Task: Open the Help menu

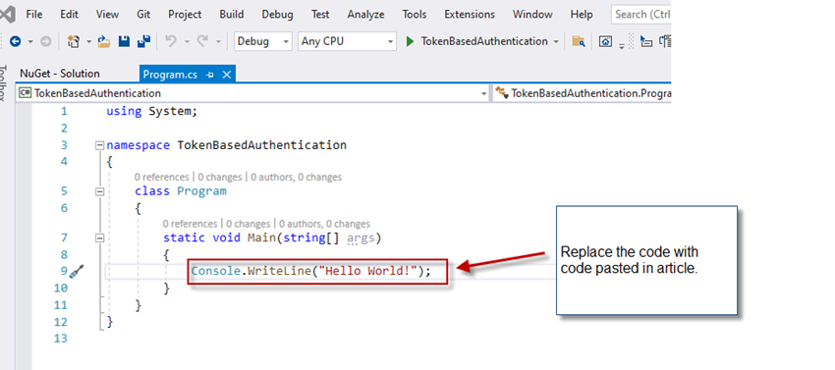Action: pos(581,15)
